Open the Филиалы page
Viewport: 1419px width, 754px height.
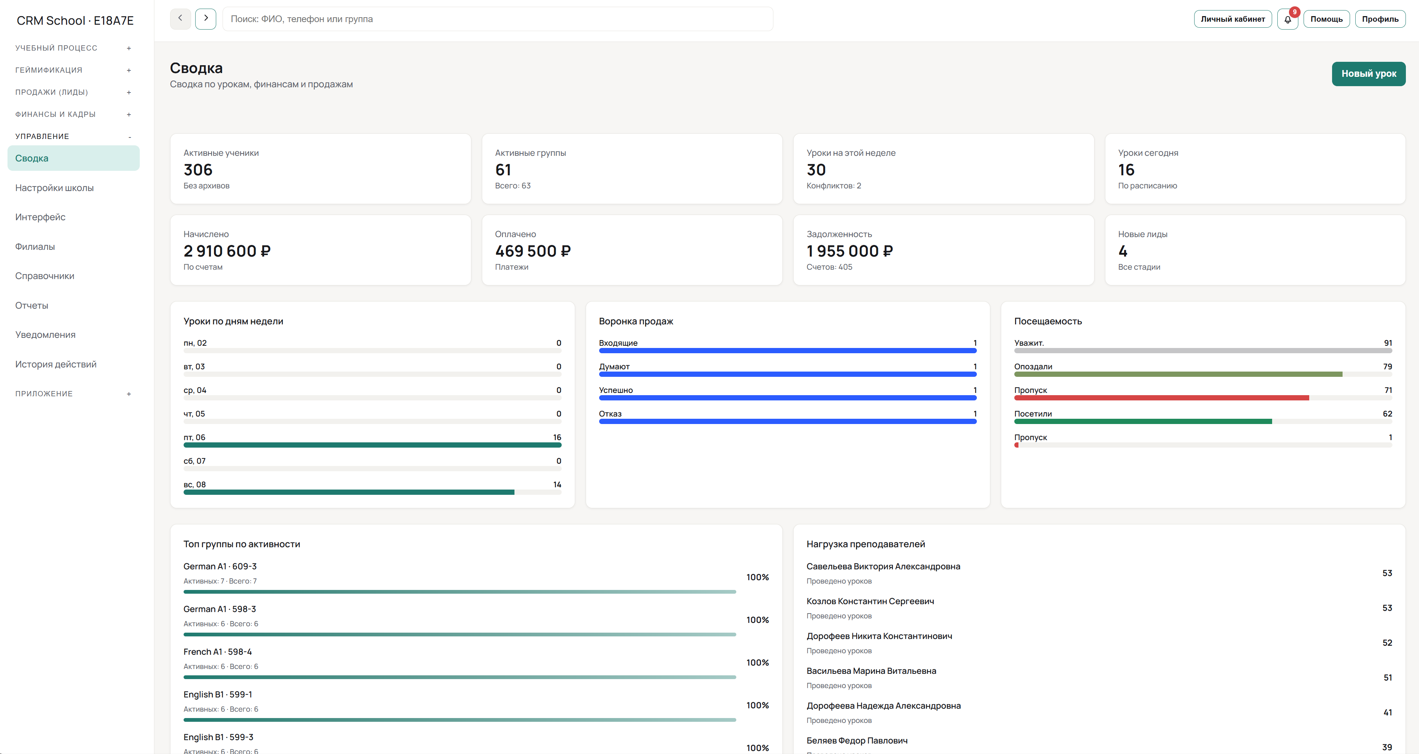[x=35, y=246]
